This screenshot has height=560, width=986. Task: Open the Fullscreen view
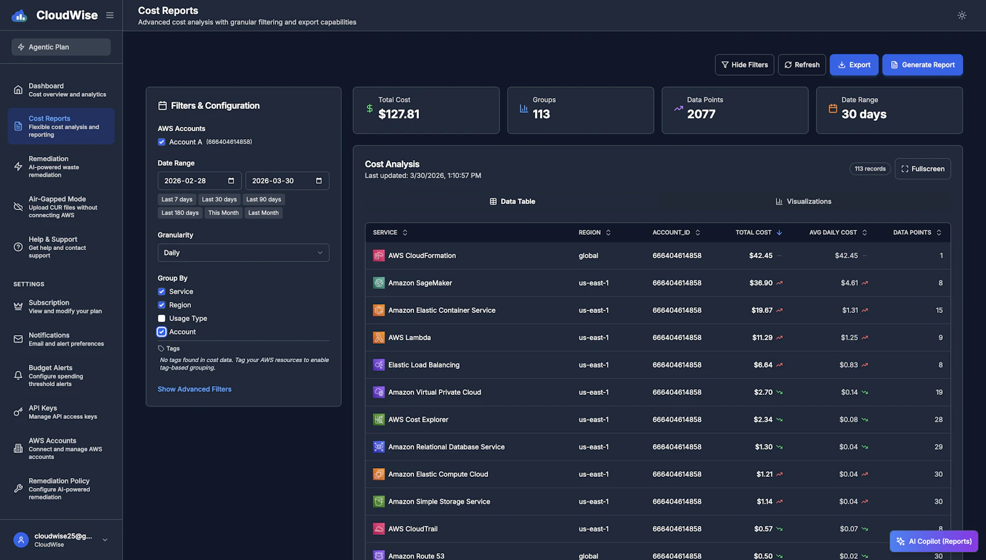923,169
